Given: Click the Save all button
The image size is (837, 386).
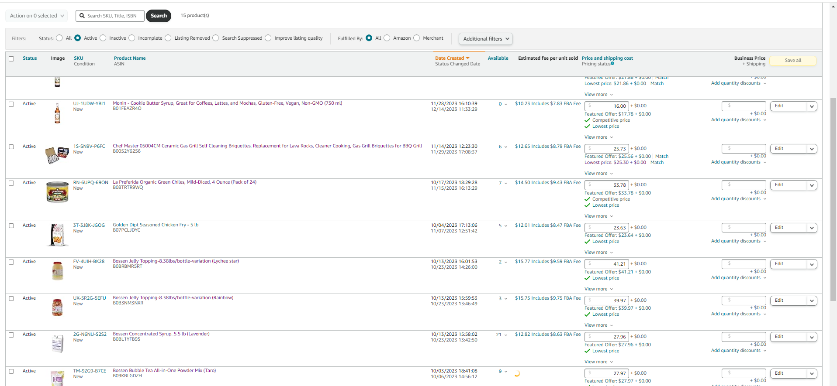Looking at the screenshot, I should [793, 61].
